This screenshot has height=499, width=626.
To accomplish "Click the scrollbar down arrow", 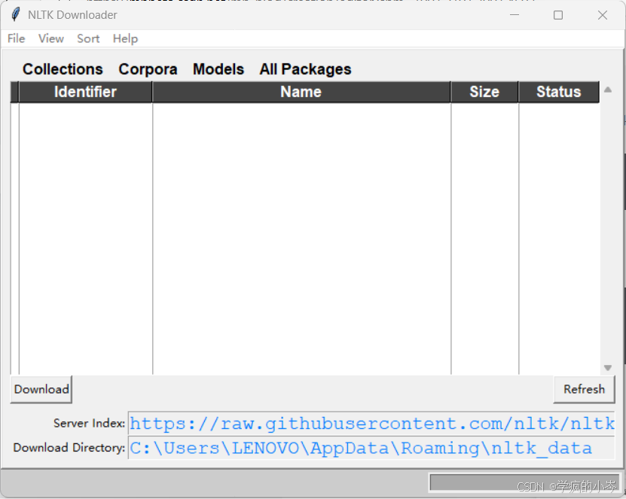I will tap(608, 368).
